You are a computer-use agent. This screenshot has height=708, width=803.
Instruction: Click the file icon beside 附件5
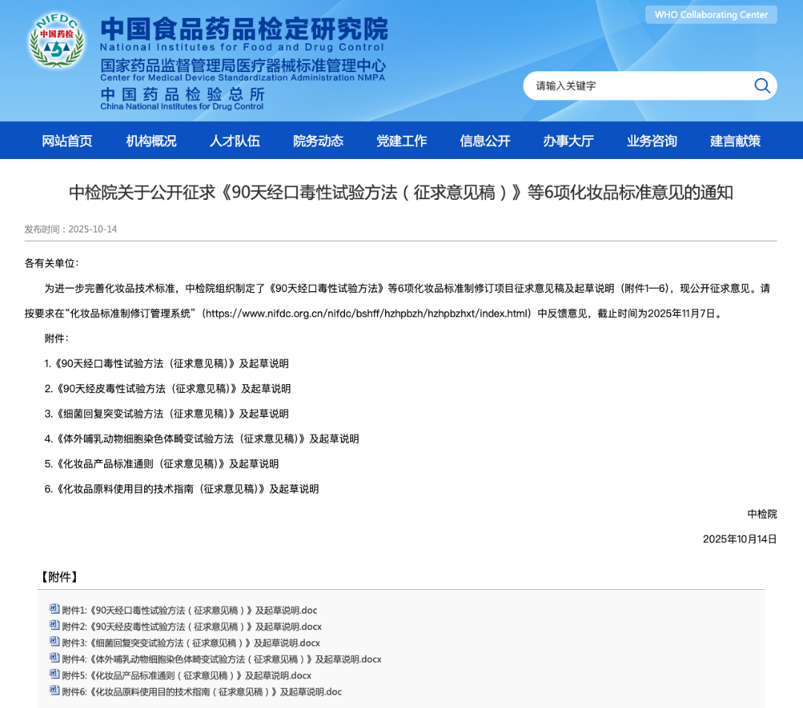tap(54, 675)
